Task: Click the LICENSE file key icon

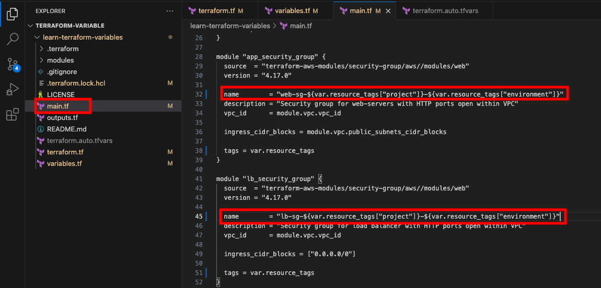Action: tap(40, 94)
